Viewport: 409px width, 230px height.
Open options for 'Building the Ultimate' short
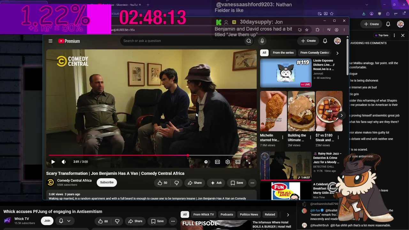coord(310,138)
